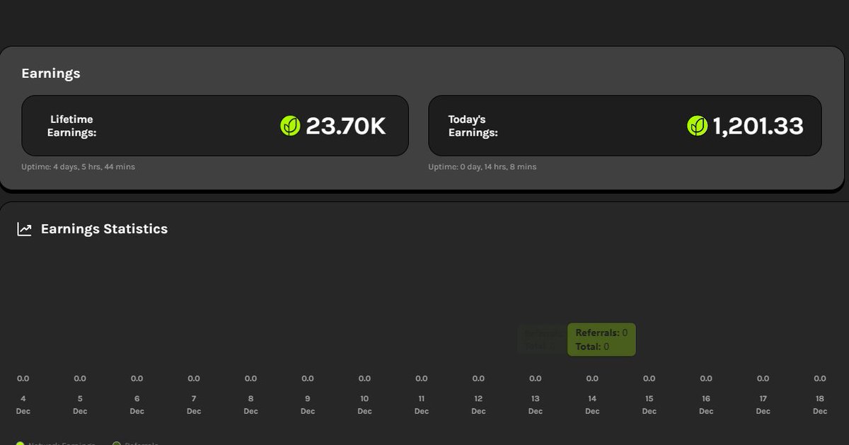This screenshot has width=849, height=445.
Task: Select the Earnings section heading
Action: click(51, 74)
